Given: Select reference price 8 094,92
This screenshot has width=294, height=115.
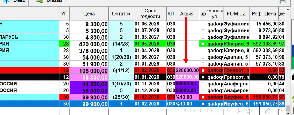Looking at the screenshot, I should point(264,37).
